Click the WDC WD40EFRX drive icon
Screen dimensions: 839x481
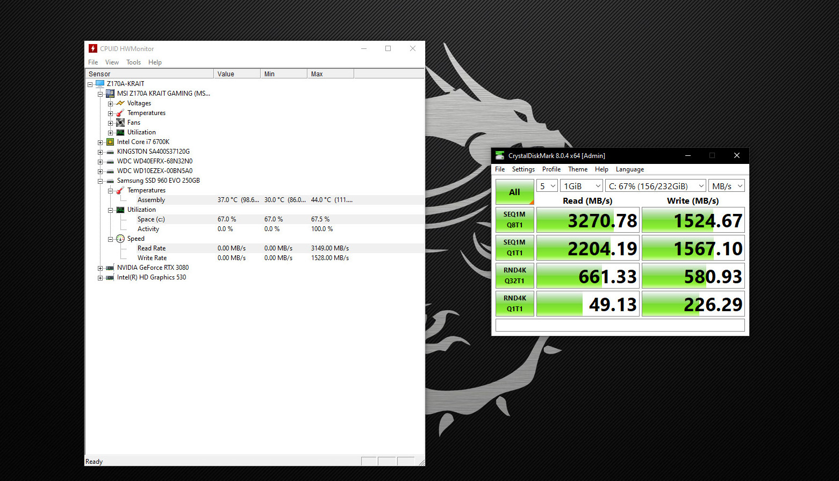coord(110,161)
